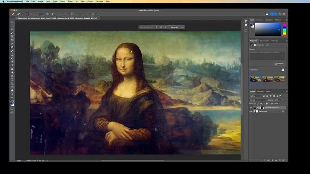This screenshot has width=310, height=174.
Task: Switch to the Adjustments tab
Action: (x=264, y=41)
